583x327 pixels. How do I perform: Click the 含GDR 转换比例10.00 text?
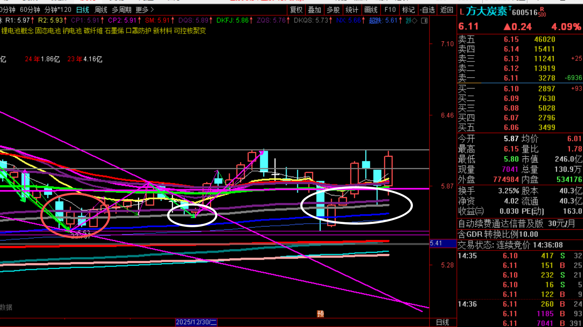pos(498,234)
